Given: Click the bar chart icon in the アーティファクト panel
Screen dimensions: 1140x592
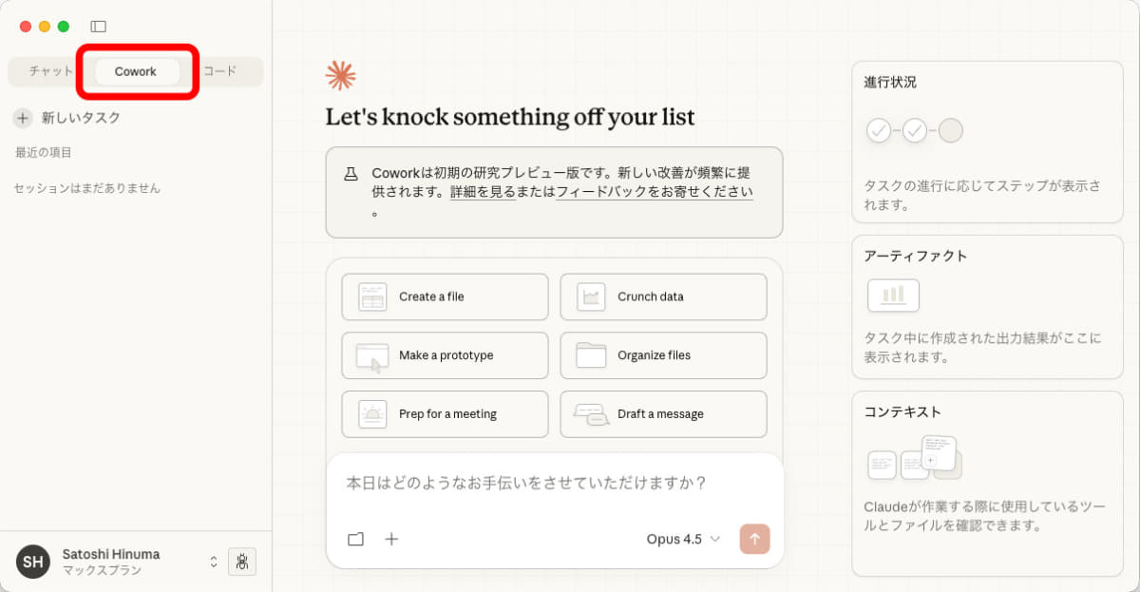Looking at the screenshot, I should pyautogui.click(x=891, y=295).
